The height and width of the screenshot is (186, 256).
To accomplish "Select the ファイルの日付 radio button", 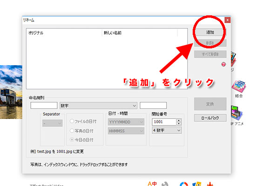I will [72, 121].
